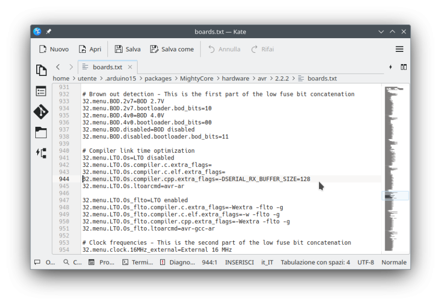Redo with the Rifai button

[263, 49]
